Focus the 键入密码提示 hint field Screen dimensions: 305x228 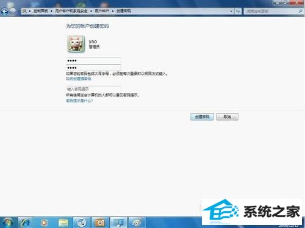click(93, 89)
